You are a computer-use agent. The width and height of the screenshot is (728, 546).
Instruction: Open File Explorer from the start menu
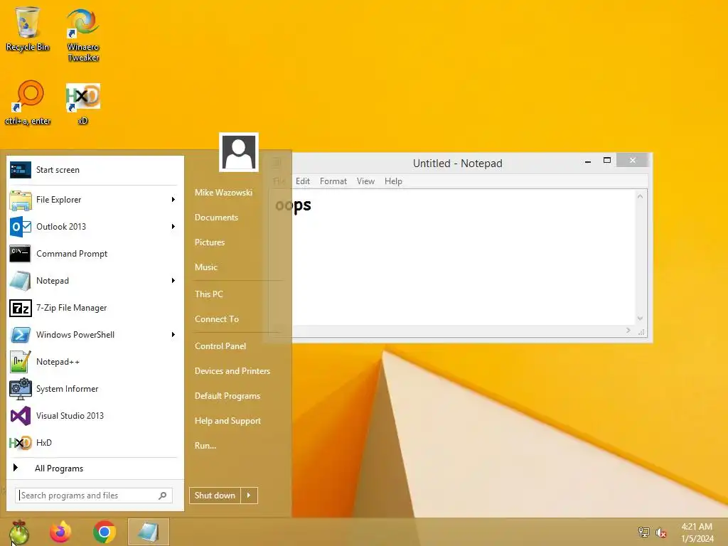click(93, 200)
